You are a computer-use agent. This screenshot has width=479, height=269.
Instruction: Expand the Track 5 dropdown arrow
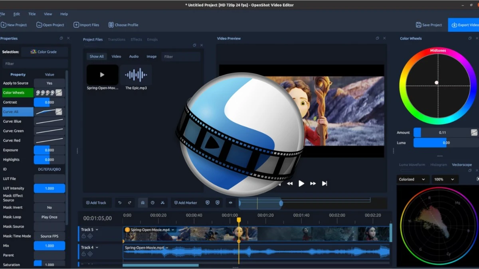coord(97,230)
